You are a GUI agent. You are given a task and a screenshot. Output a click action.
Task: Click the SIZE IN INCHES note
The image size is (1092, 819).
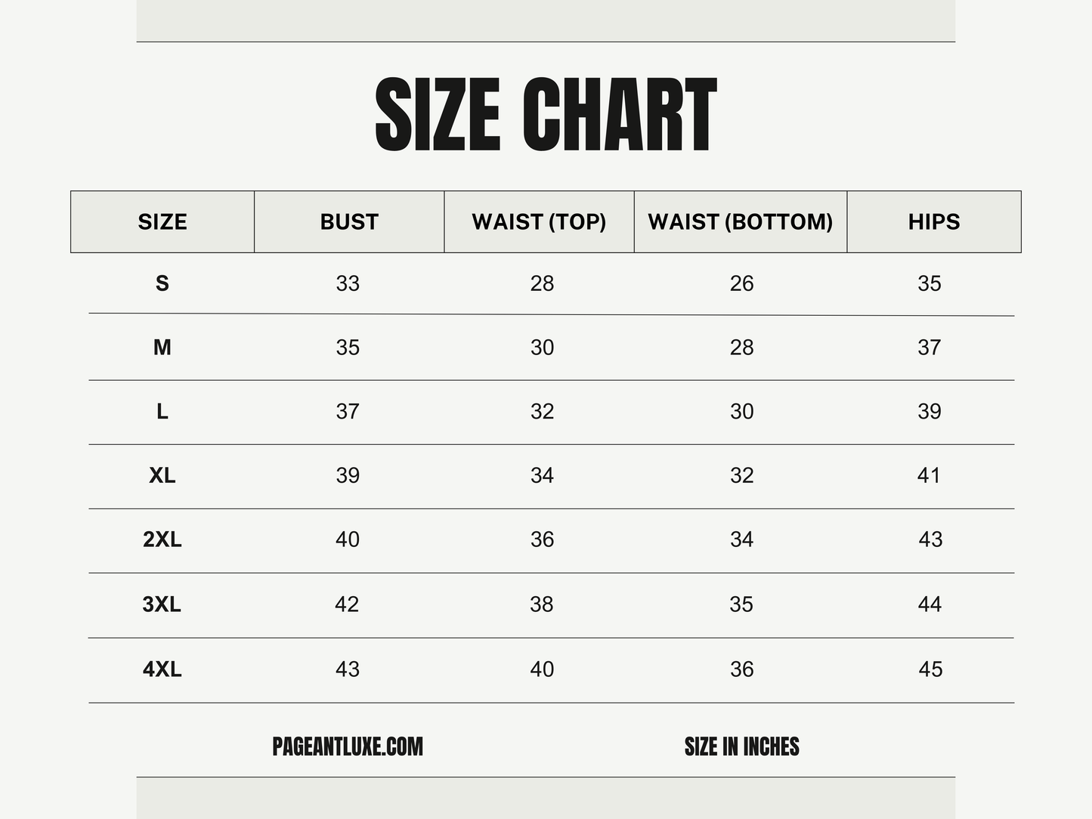tap(741, 746)
